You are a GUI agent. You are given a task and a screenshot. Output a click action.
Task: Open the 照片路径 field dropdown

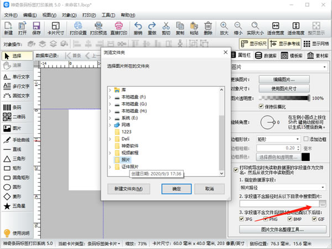(282, 188)
